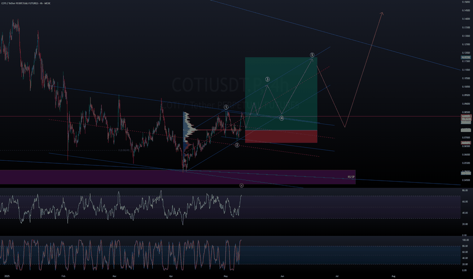
Task: Select the green long-position target zone
Action: [x=281, y=93]
